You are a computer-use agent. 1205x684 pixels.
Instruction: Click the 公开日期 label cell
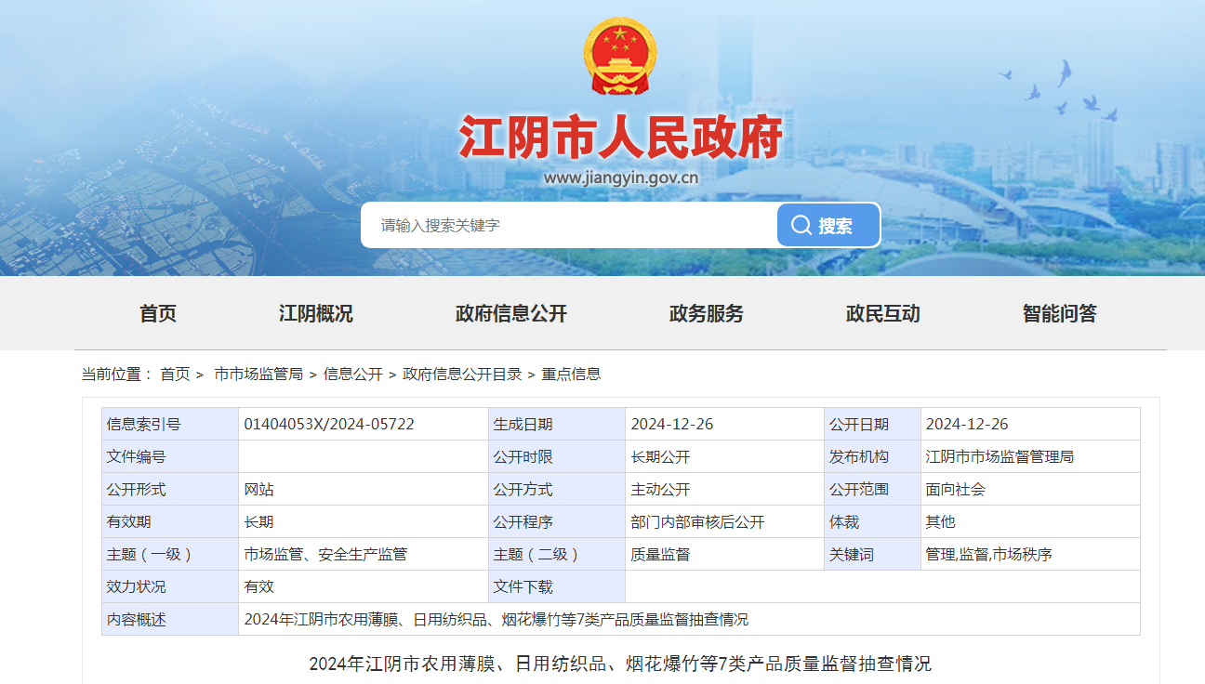pyautogui.click(x=872, y=424)
